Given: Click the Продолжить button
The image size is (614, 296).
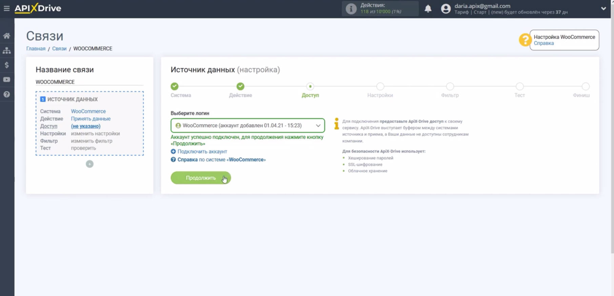Looking at the screenshot, I should coord(201,178).
